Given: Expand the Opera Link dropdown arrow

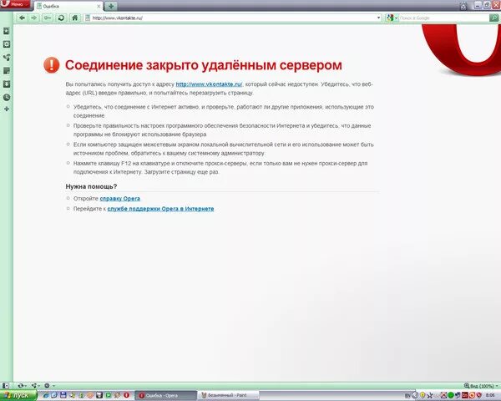Looking at the screenshot, I should pyautogui.click(x=26, y=386).
